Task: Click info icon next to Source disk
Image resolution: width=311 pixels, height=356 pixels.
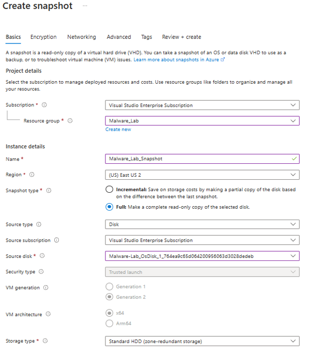Action: 42,256
